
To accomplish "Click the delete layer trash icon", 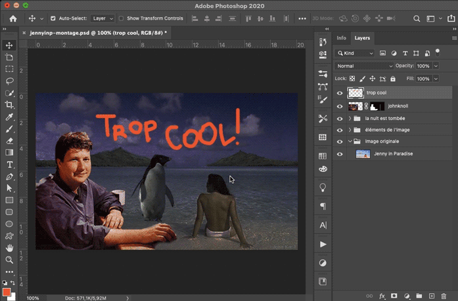I will pos(445,296).
